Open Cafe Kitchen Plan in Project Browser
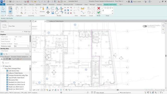The width and height of the screenshot is (167, 94). pyautogui.click(x=14, y=71)
